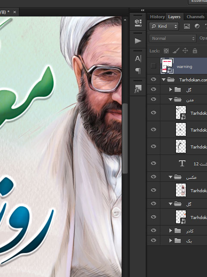Select the عکس group name

tap(191, 177)
